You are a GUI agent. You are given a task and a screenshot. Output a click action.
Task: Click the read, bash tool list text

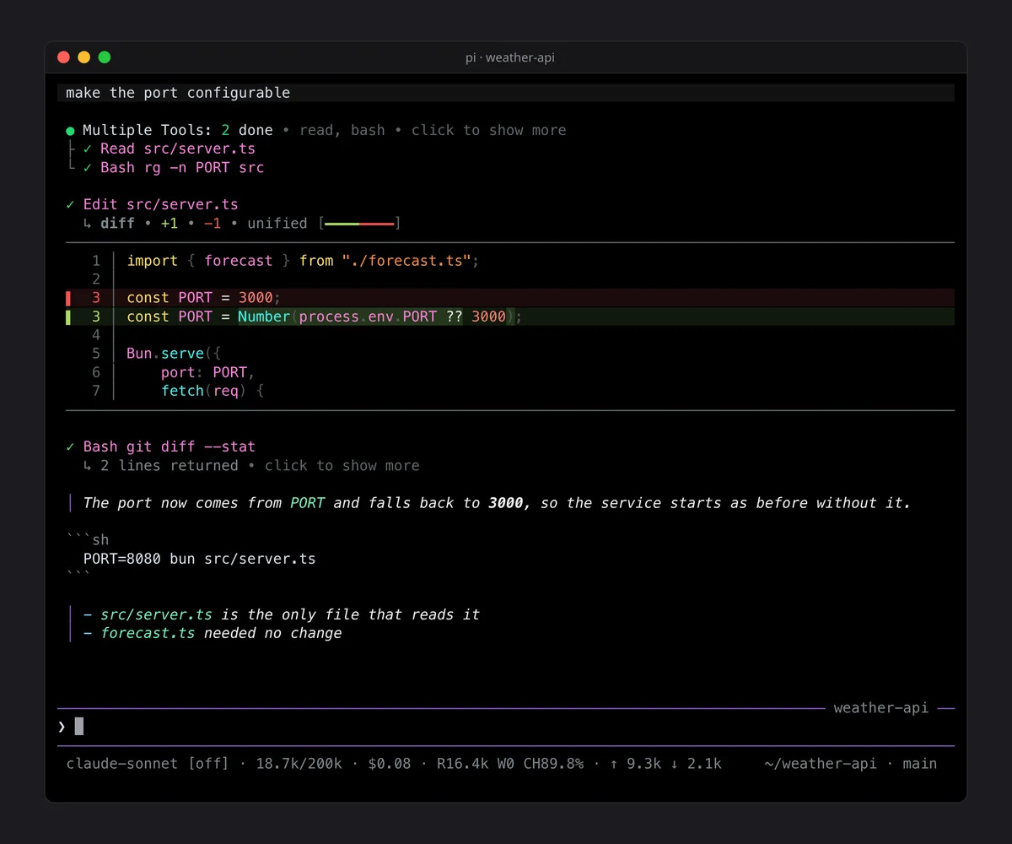pyautogui.click(x=342, y=130)
